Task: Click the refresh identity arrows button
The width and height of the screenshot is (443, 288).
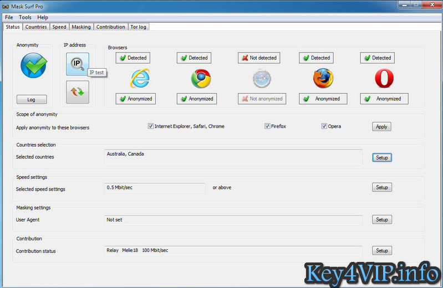Action: [78, 92]
